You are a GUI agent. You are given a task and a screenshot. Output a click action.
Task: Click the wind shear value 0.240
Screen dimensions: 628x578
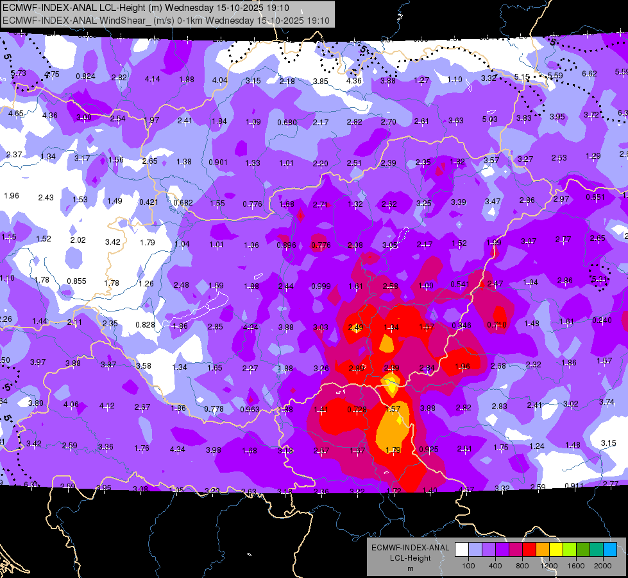click(x=602, y=320)
